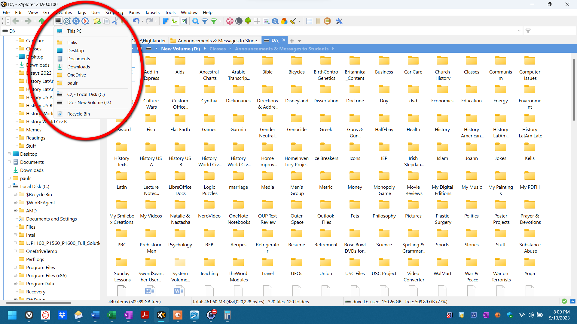Click the Paper Folders broom icon
This screenshot has height=324, width=577.
pyautogui.click(x=293, y=21)
